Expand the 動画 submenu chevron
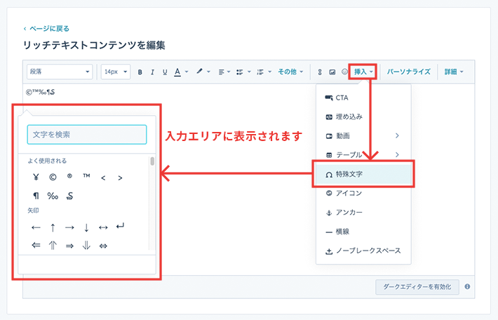 click(x=397, y=135)
